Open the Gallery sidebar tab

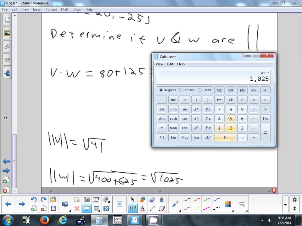pos(7,33)
